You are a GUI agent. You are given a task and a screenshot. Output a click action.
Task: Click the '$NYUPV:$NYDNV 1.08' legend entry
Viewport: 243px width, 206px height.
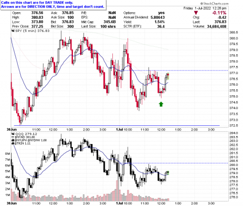point(30,140)
